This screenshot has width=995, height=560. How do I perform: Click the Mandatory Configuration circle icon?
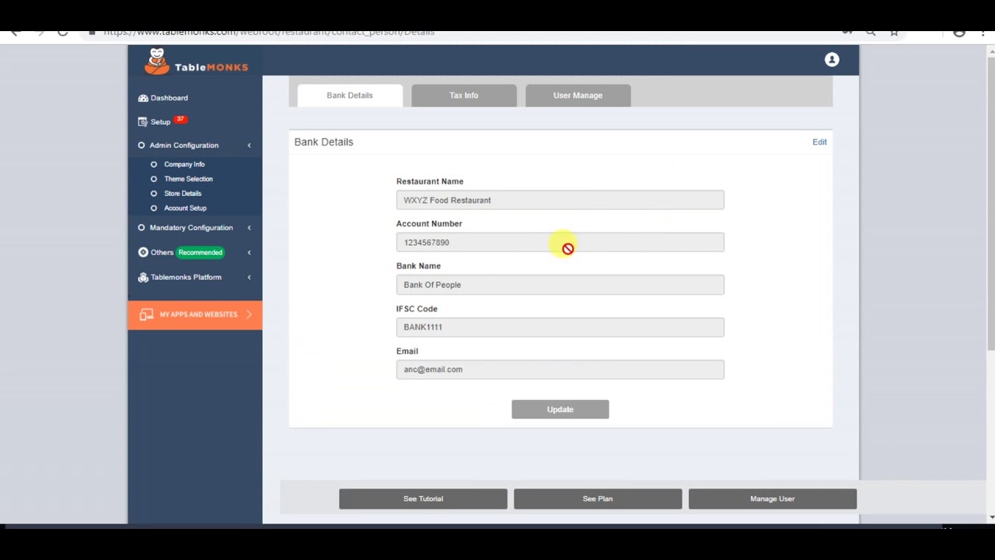[x=141, y=228]
